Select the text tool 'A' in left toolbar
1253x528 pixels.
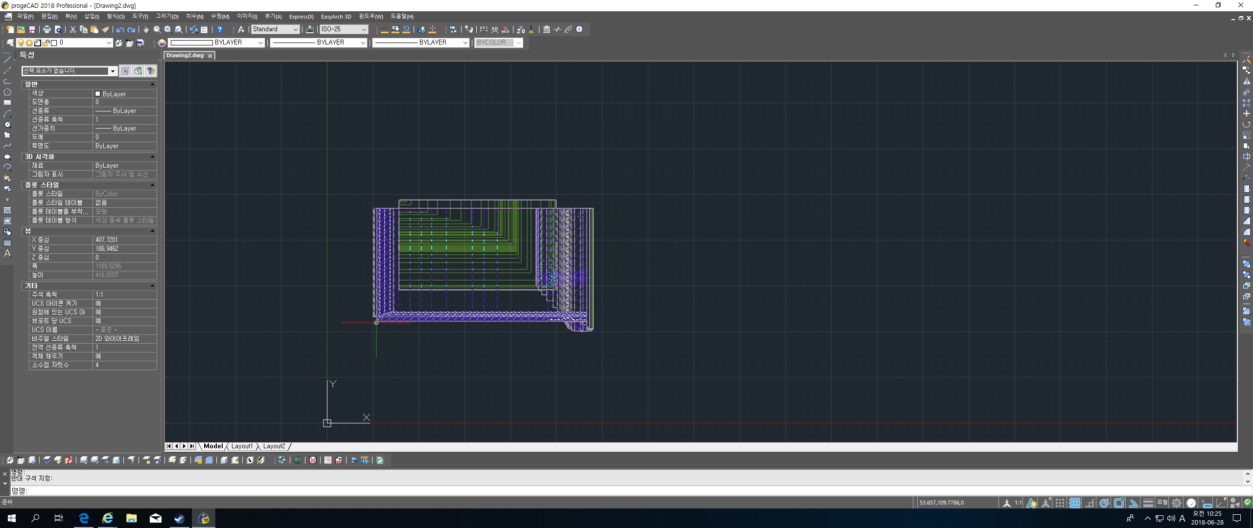[x=7, y=253]
